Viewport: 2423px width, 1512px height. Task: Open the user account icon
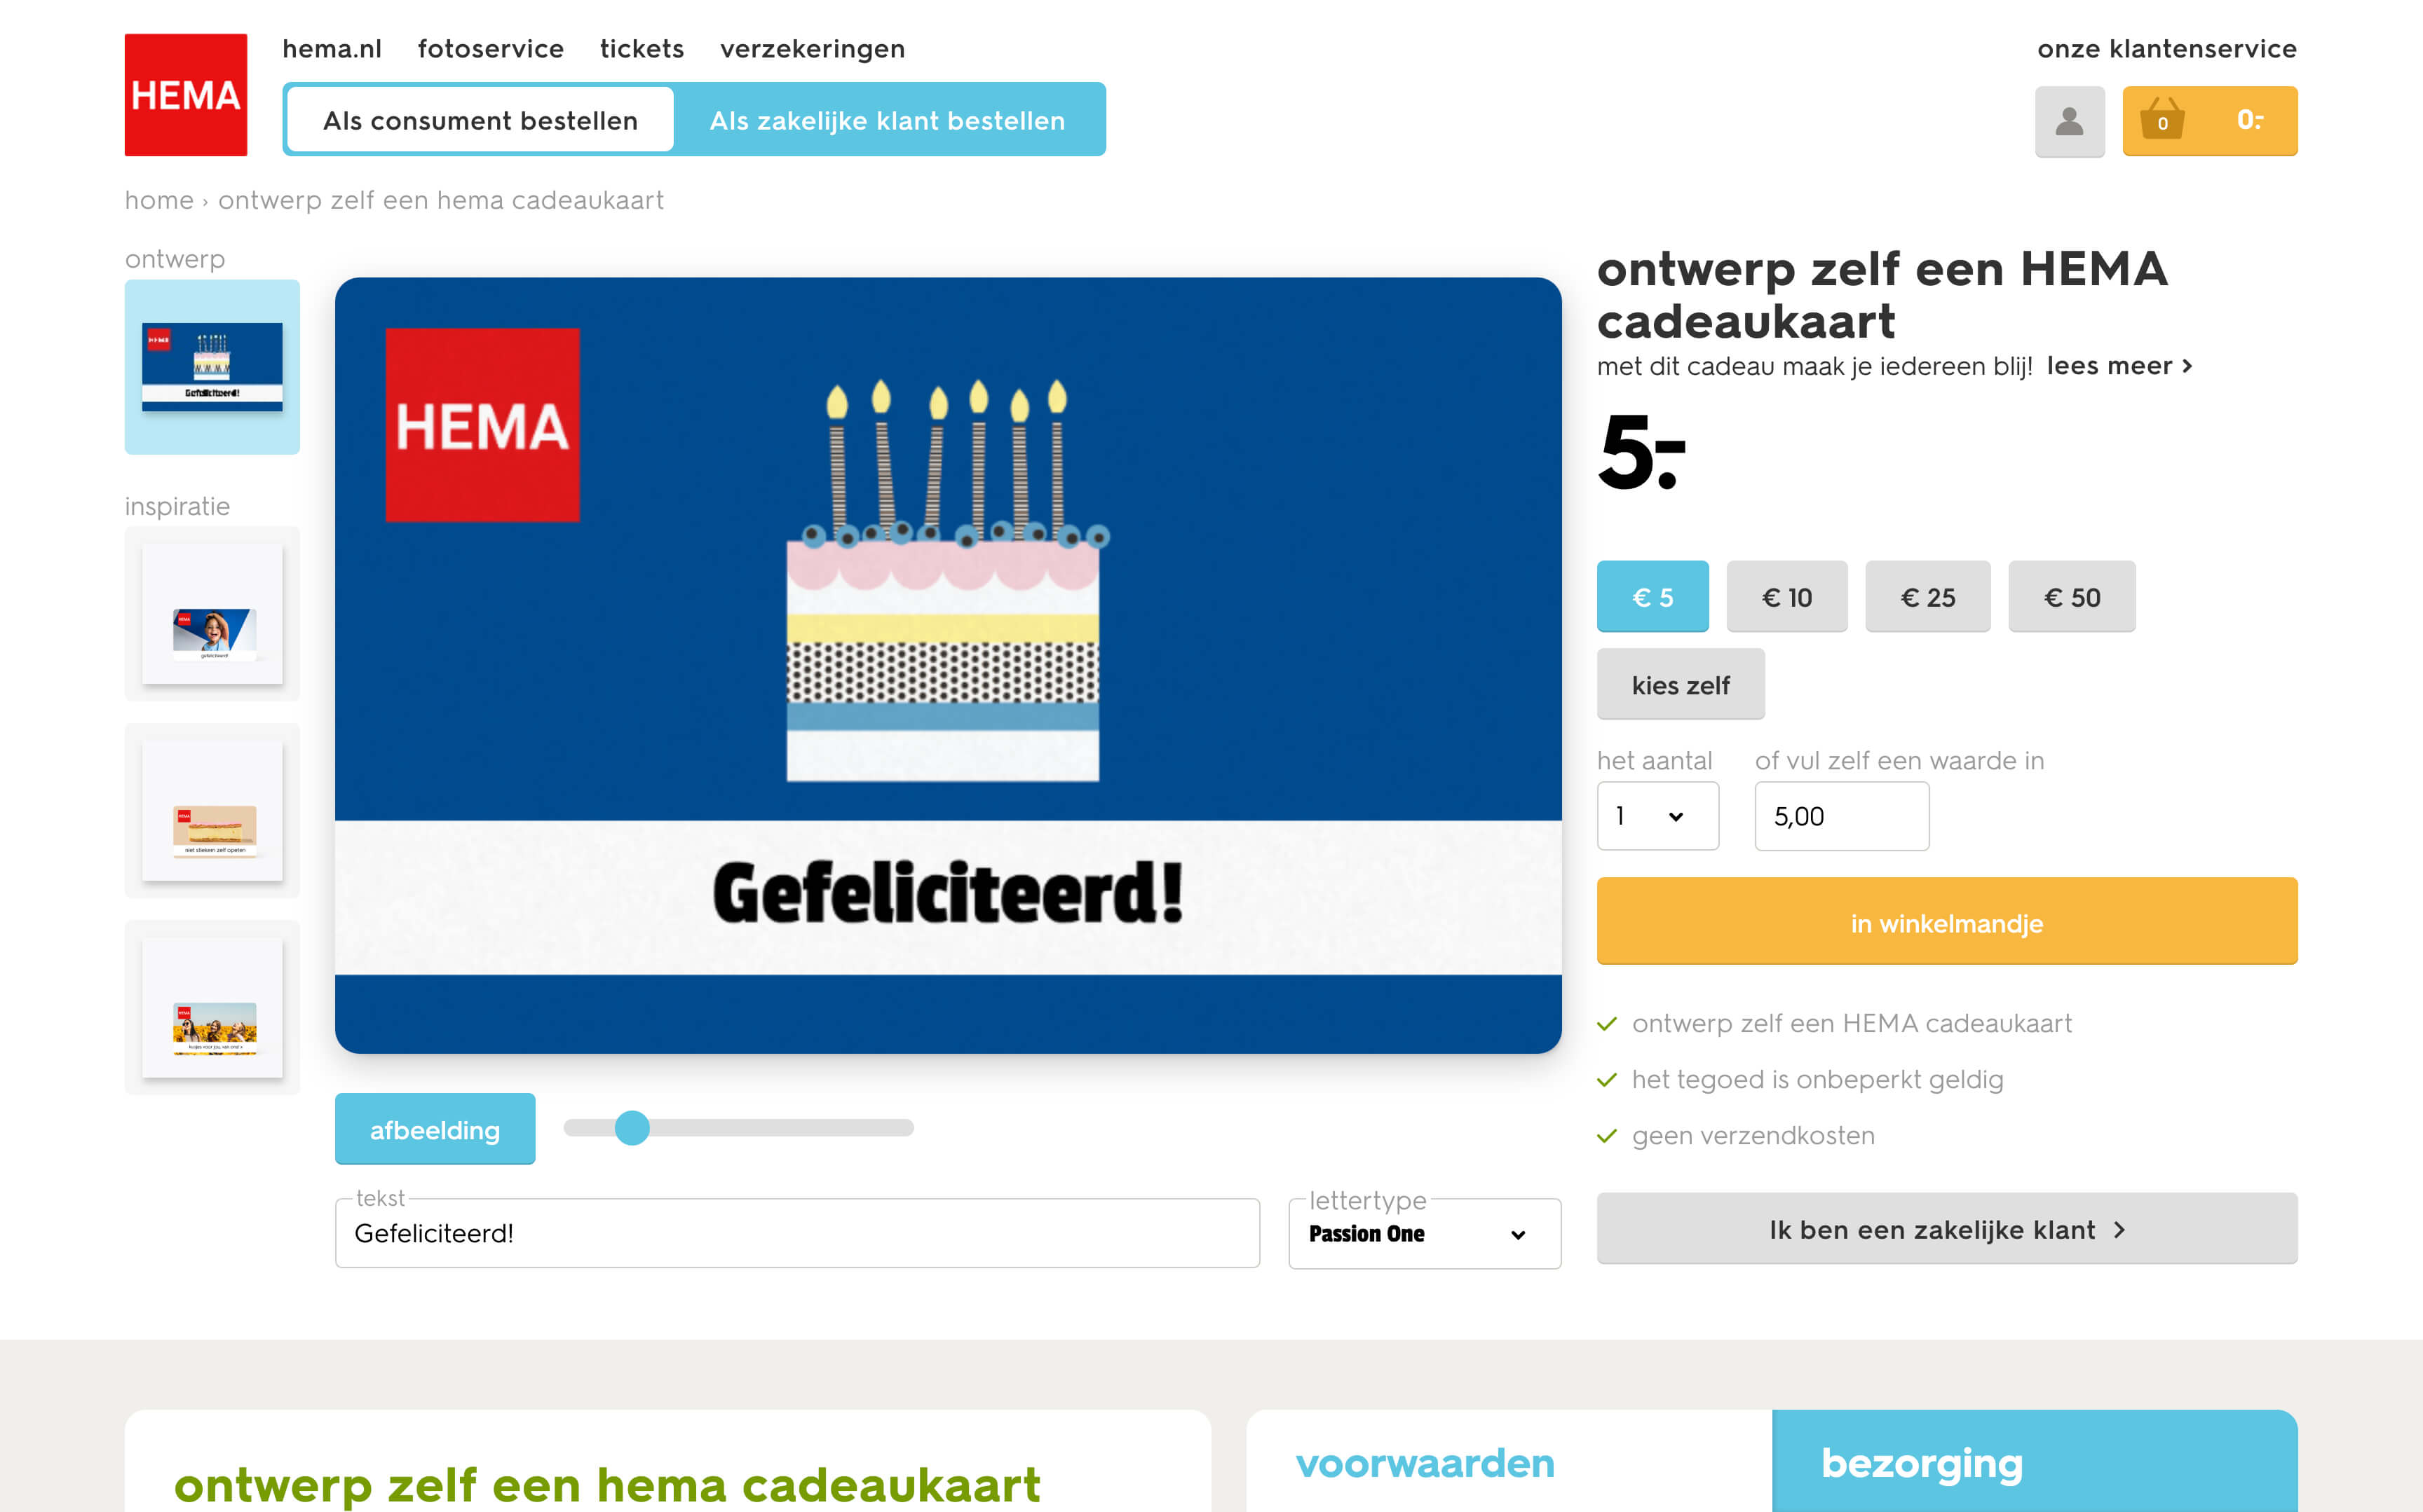[2069, 121]
